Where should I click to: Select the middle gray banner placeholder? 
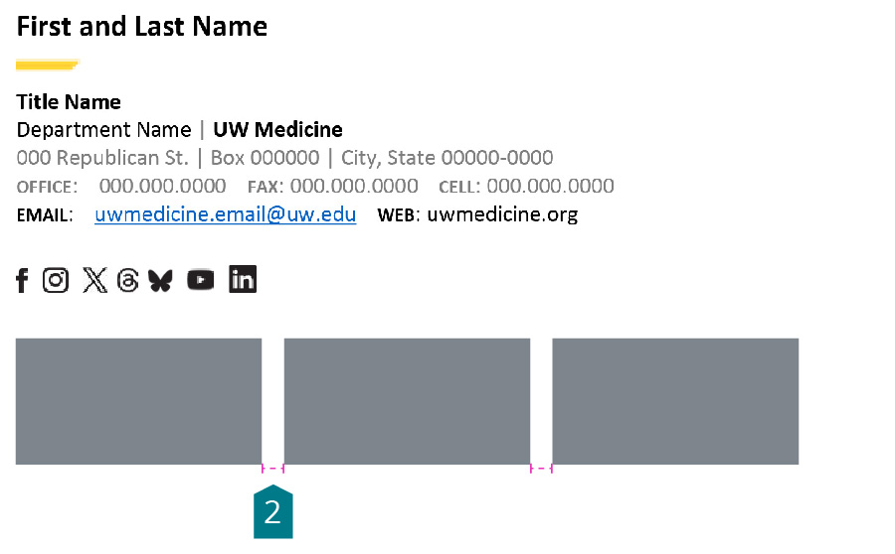(x=407, y=401)
